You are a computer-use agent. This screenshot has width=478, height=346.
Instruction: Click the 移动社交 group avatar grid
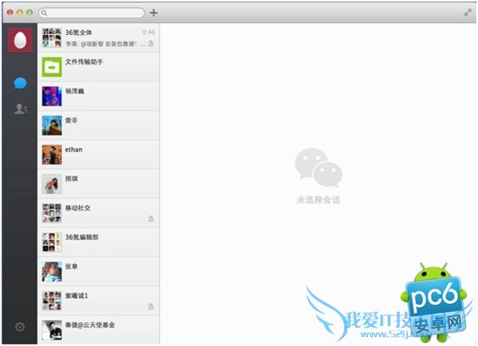[52, 214]
